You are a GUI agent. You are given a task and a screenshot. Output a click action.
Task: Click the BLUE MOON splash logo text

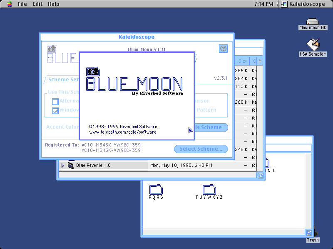point(134,84)
